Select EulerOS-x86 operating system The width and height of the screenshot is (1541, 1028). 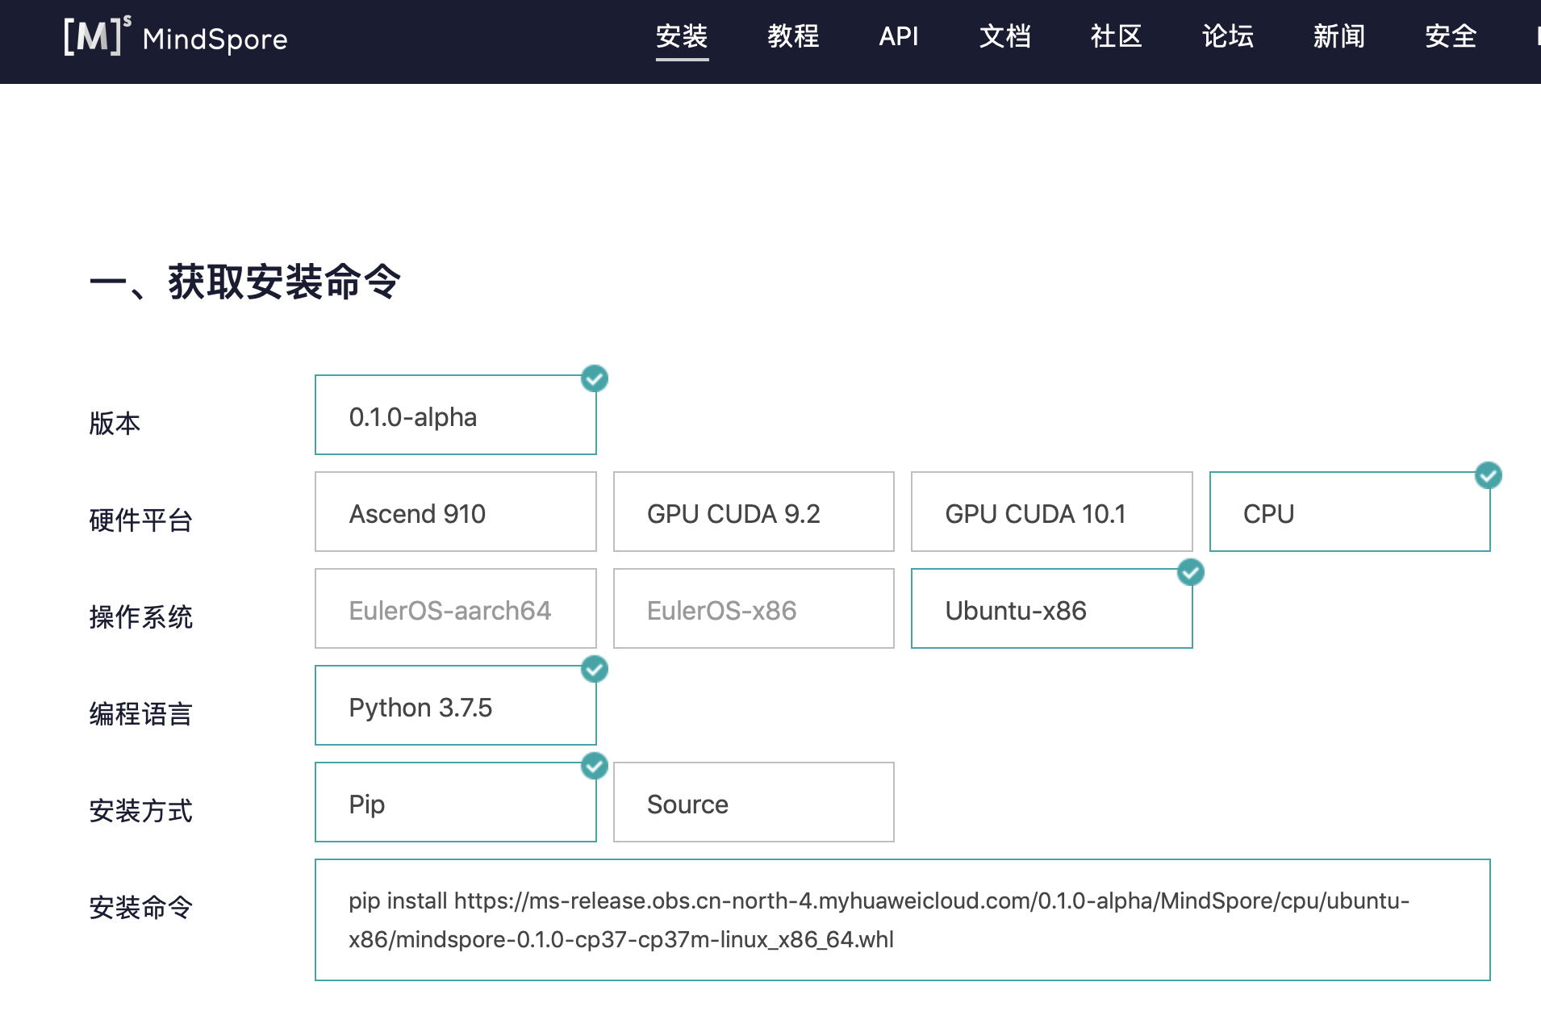tap(754, 608)
